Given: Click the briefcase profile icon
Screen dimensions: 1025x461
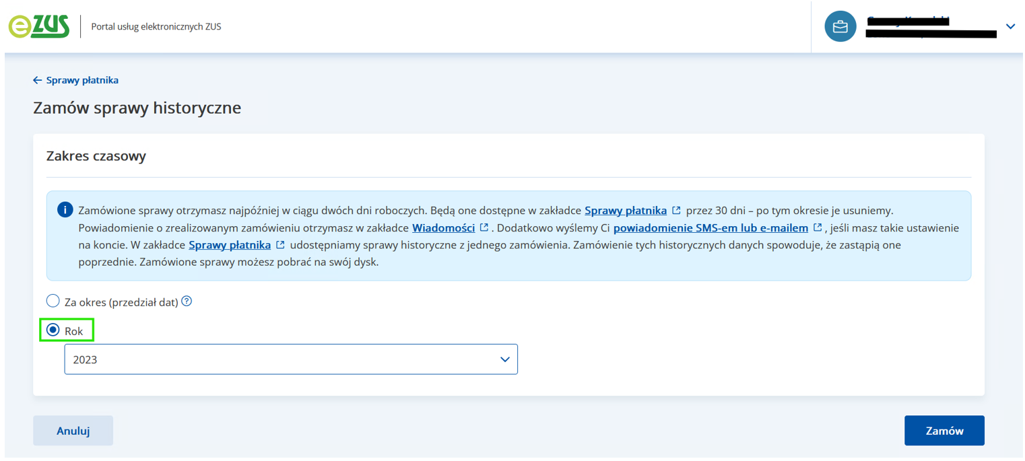Looking at the screenshot, I should coord(840,27).
